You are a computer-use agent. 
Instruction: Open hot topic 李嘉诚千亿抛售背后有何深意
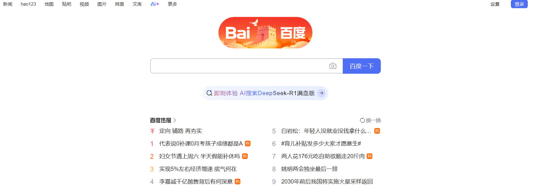click(196, 182)
